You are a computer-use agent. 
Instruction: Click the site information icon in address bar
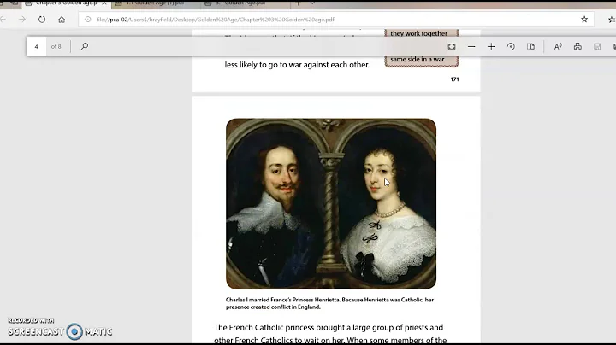pyautogui.click(x=88, y=20)
